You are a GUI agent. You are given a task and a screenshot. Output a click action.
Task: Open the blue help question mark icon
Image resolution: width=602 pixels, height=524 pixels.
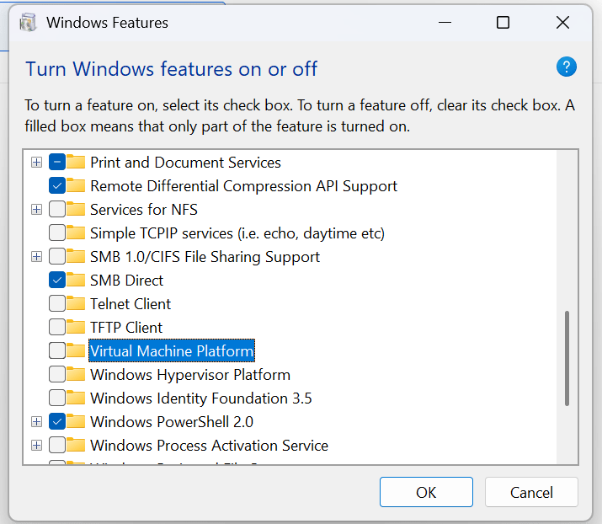coord(567,67)
